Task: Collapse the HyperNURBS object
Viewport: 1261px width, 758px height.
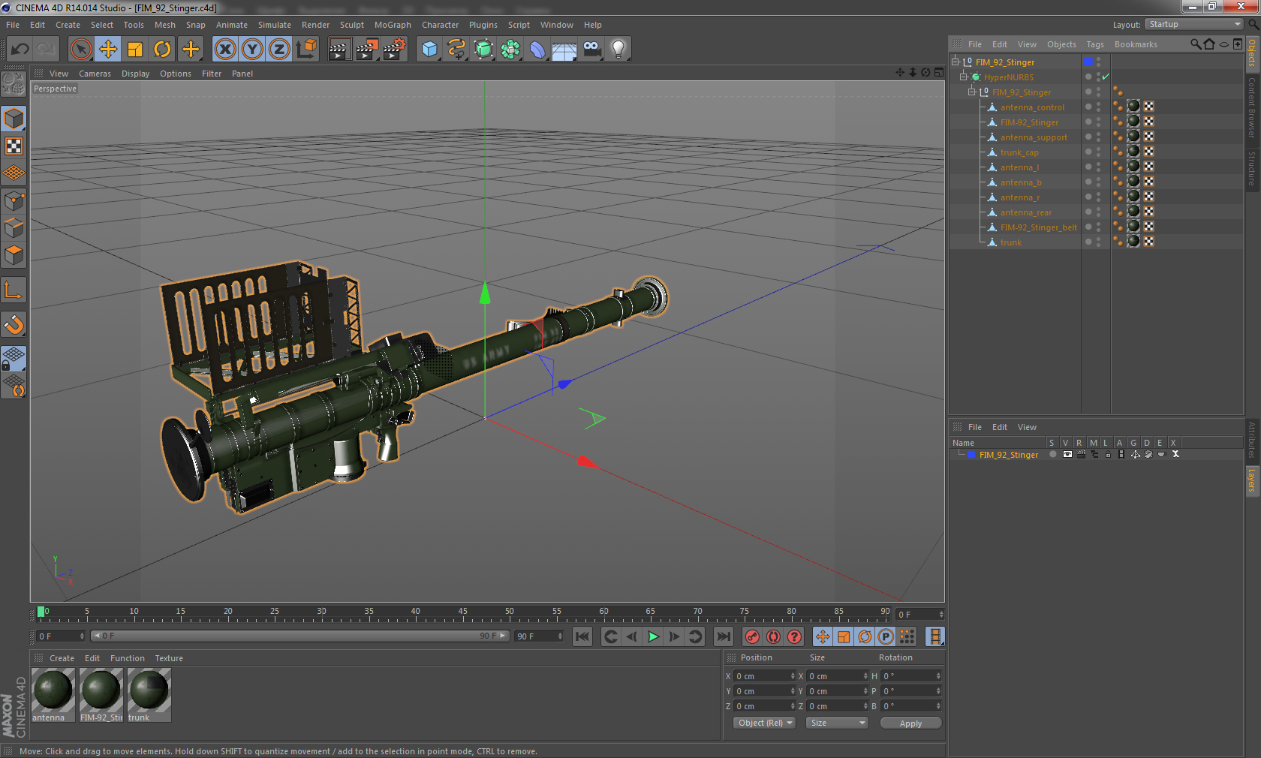Action: [964, 77]
